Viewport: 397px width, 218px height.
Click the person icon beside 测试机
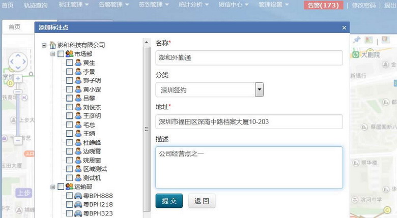[x=78, y=177]
